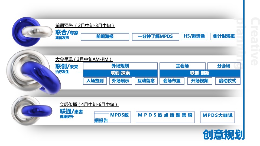Screen dimensions: 260x146
Task: Select the 互动留念 box
Action: coord(146,81)
